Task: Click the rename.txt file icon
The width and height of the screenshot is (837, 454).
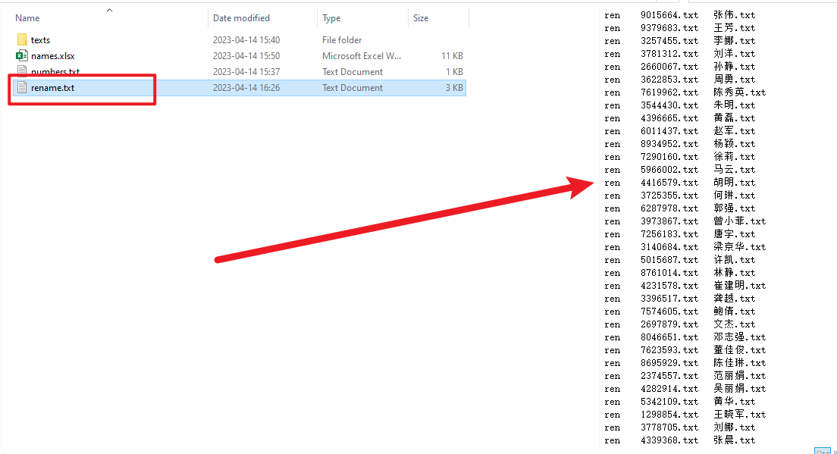Action: [x=21, y=88]
